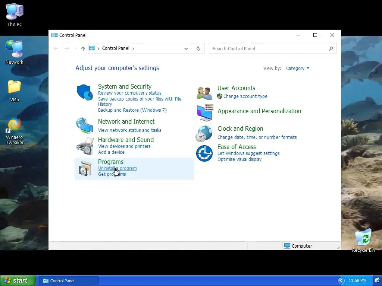This screenshot has width=382, height=286.
Task: Open the User Accounts people icon
Action: click(x=204, y=93)
